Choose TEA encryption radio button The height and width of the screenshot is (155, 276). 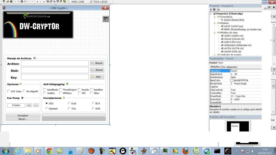pos(69,109)
